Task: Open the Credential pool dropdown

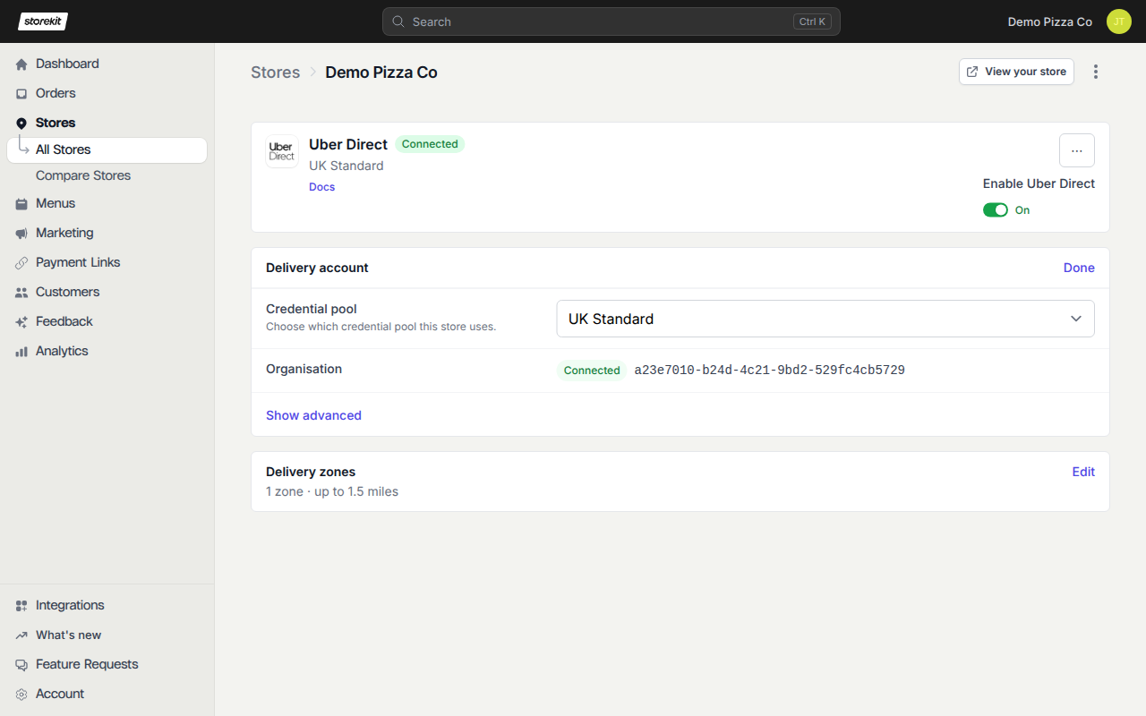Action: pyautogui.click(x=825, y=319)
